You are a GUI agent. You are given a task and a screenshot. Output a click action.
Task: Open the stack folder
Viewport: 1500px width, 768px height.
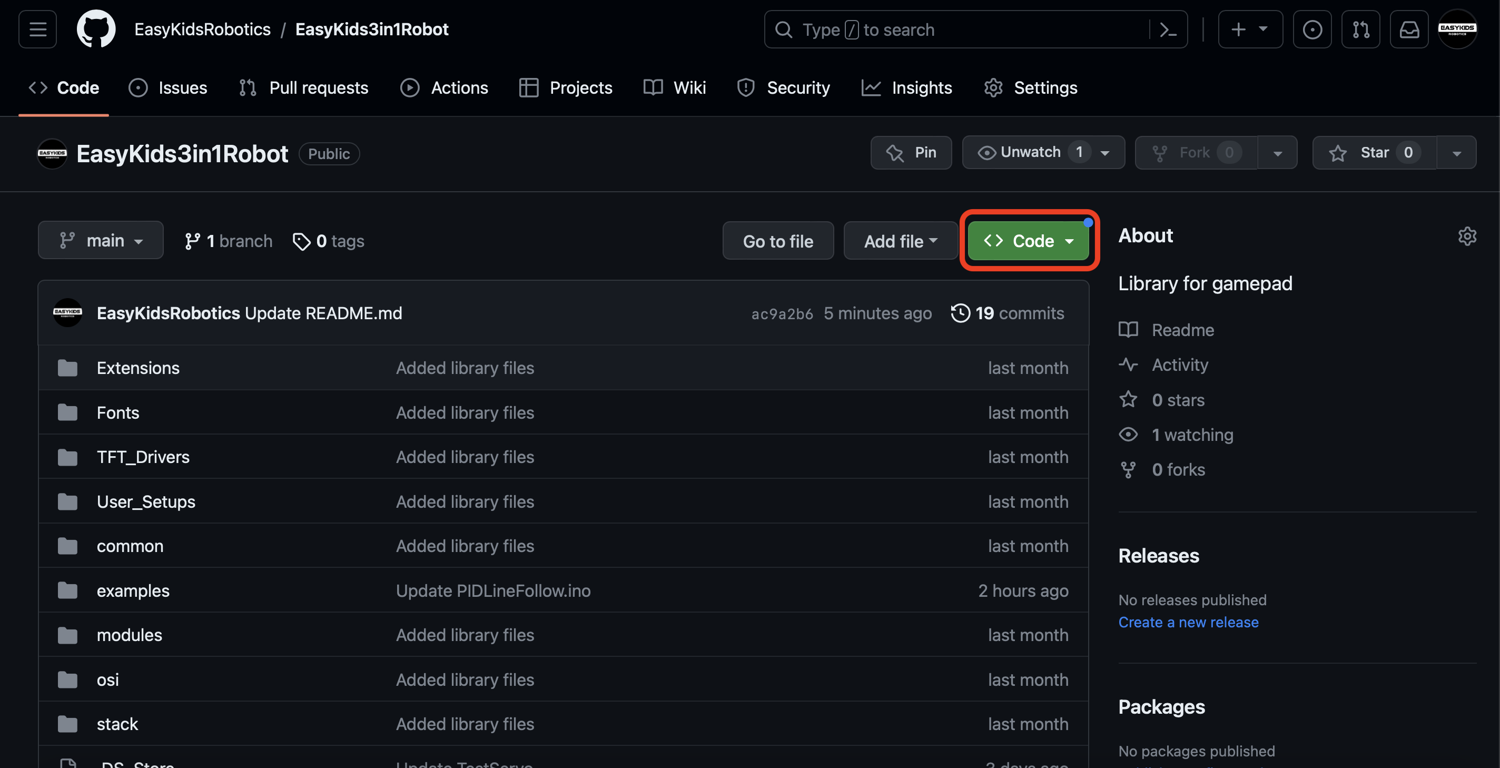point(117,724)
